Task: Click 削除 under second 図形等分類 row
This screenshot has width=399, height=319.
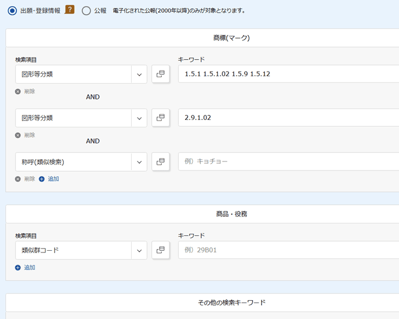Action: pos(30,135)
